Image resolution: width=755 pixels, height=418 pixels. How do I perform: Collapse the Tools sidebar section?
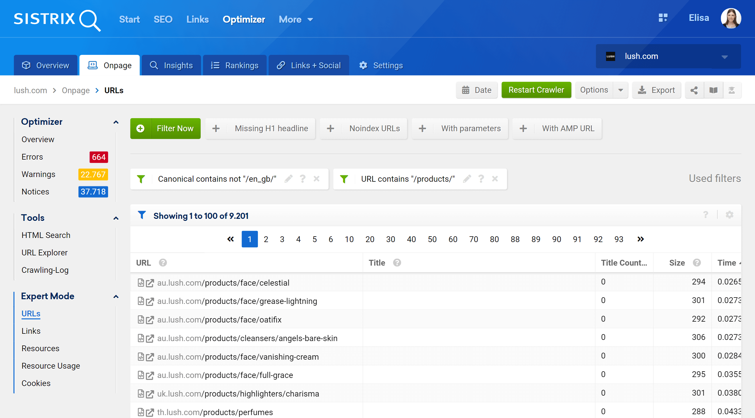point(116,218)
